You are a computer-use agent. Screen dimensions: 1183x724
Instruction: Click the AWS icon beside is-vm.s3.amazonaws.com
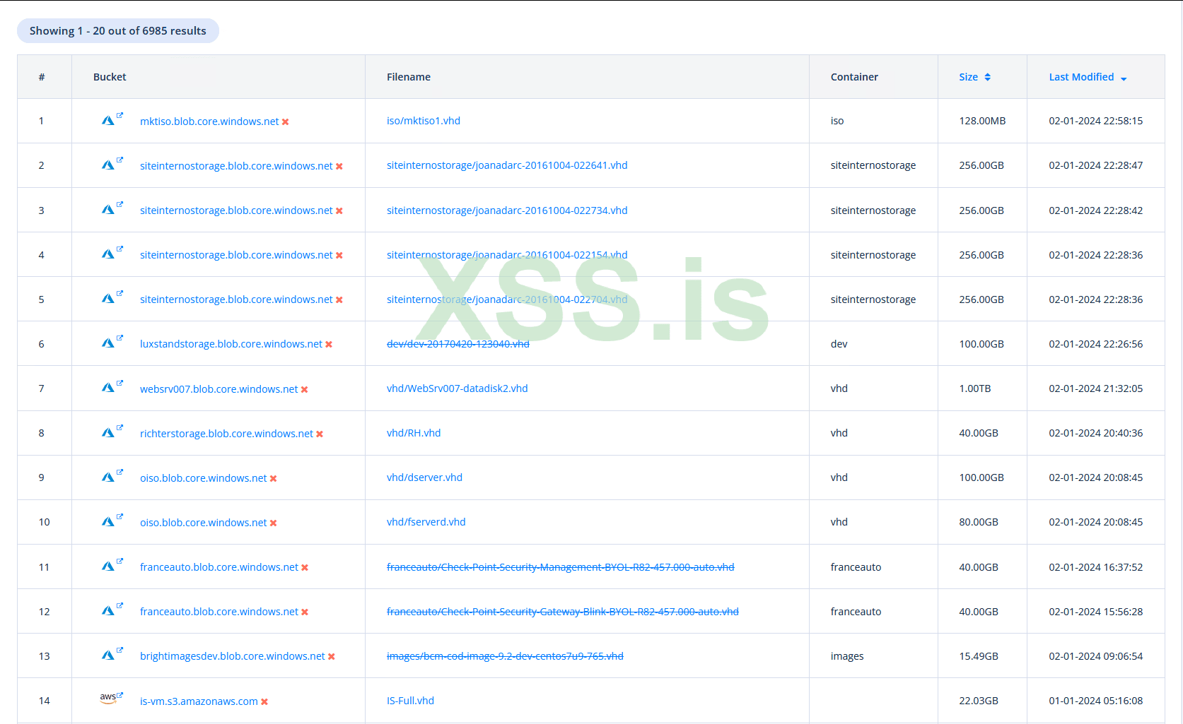tap(108, 698)
